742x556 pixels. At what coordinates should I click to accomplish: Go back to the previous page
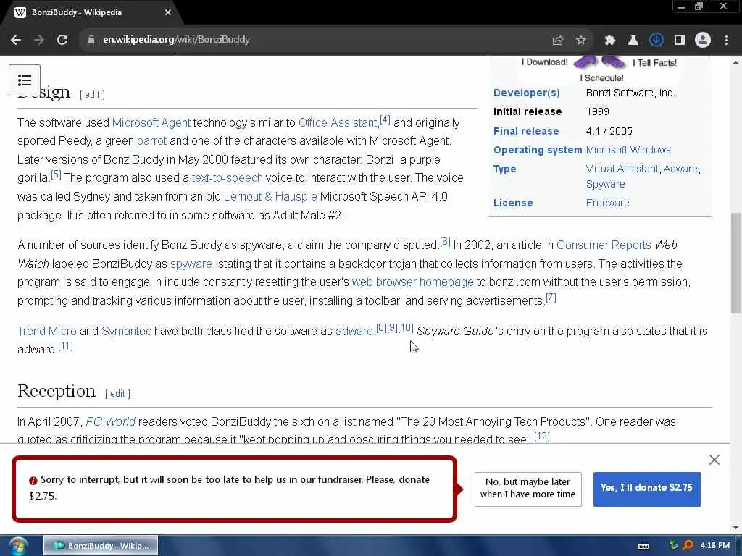(16, 40)
